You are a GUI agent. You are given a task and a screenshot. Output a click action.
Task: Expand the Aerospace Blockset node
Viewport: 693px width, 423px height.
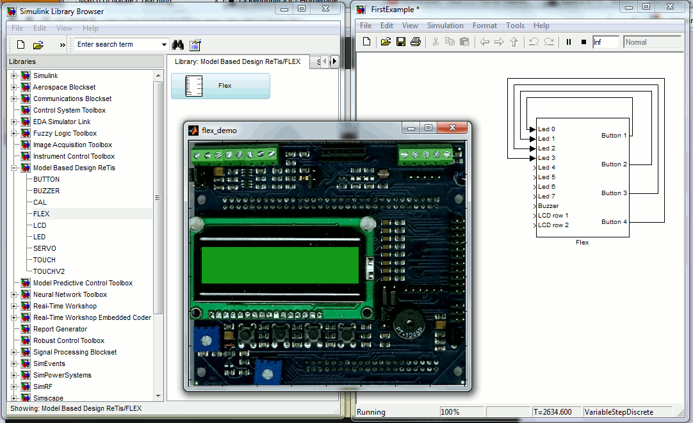pos(13,88)
